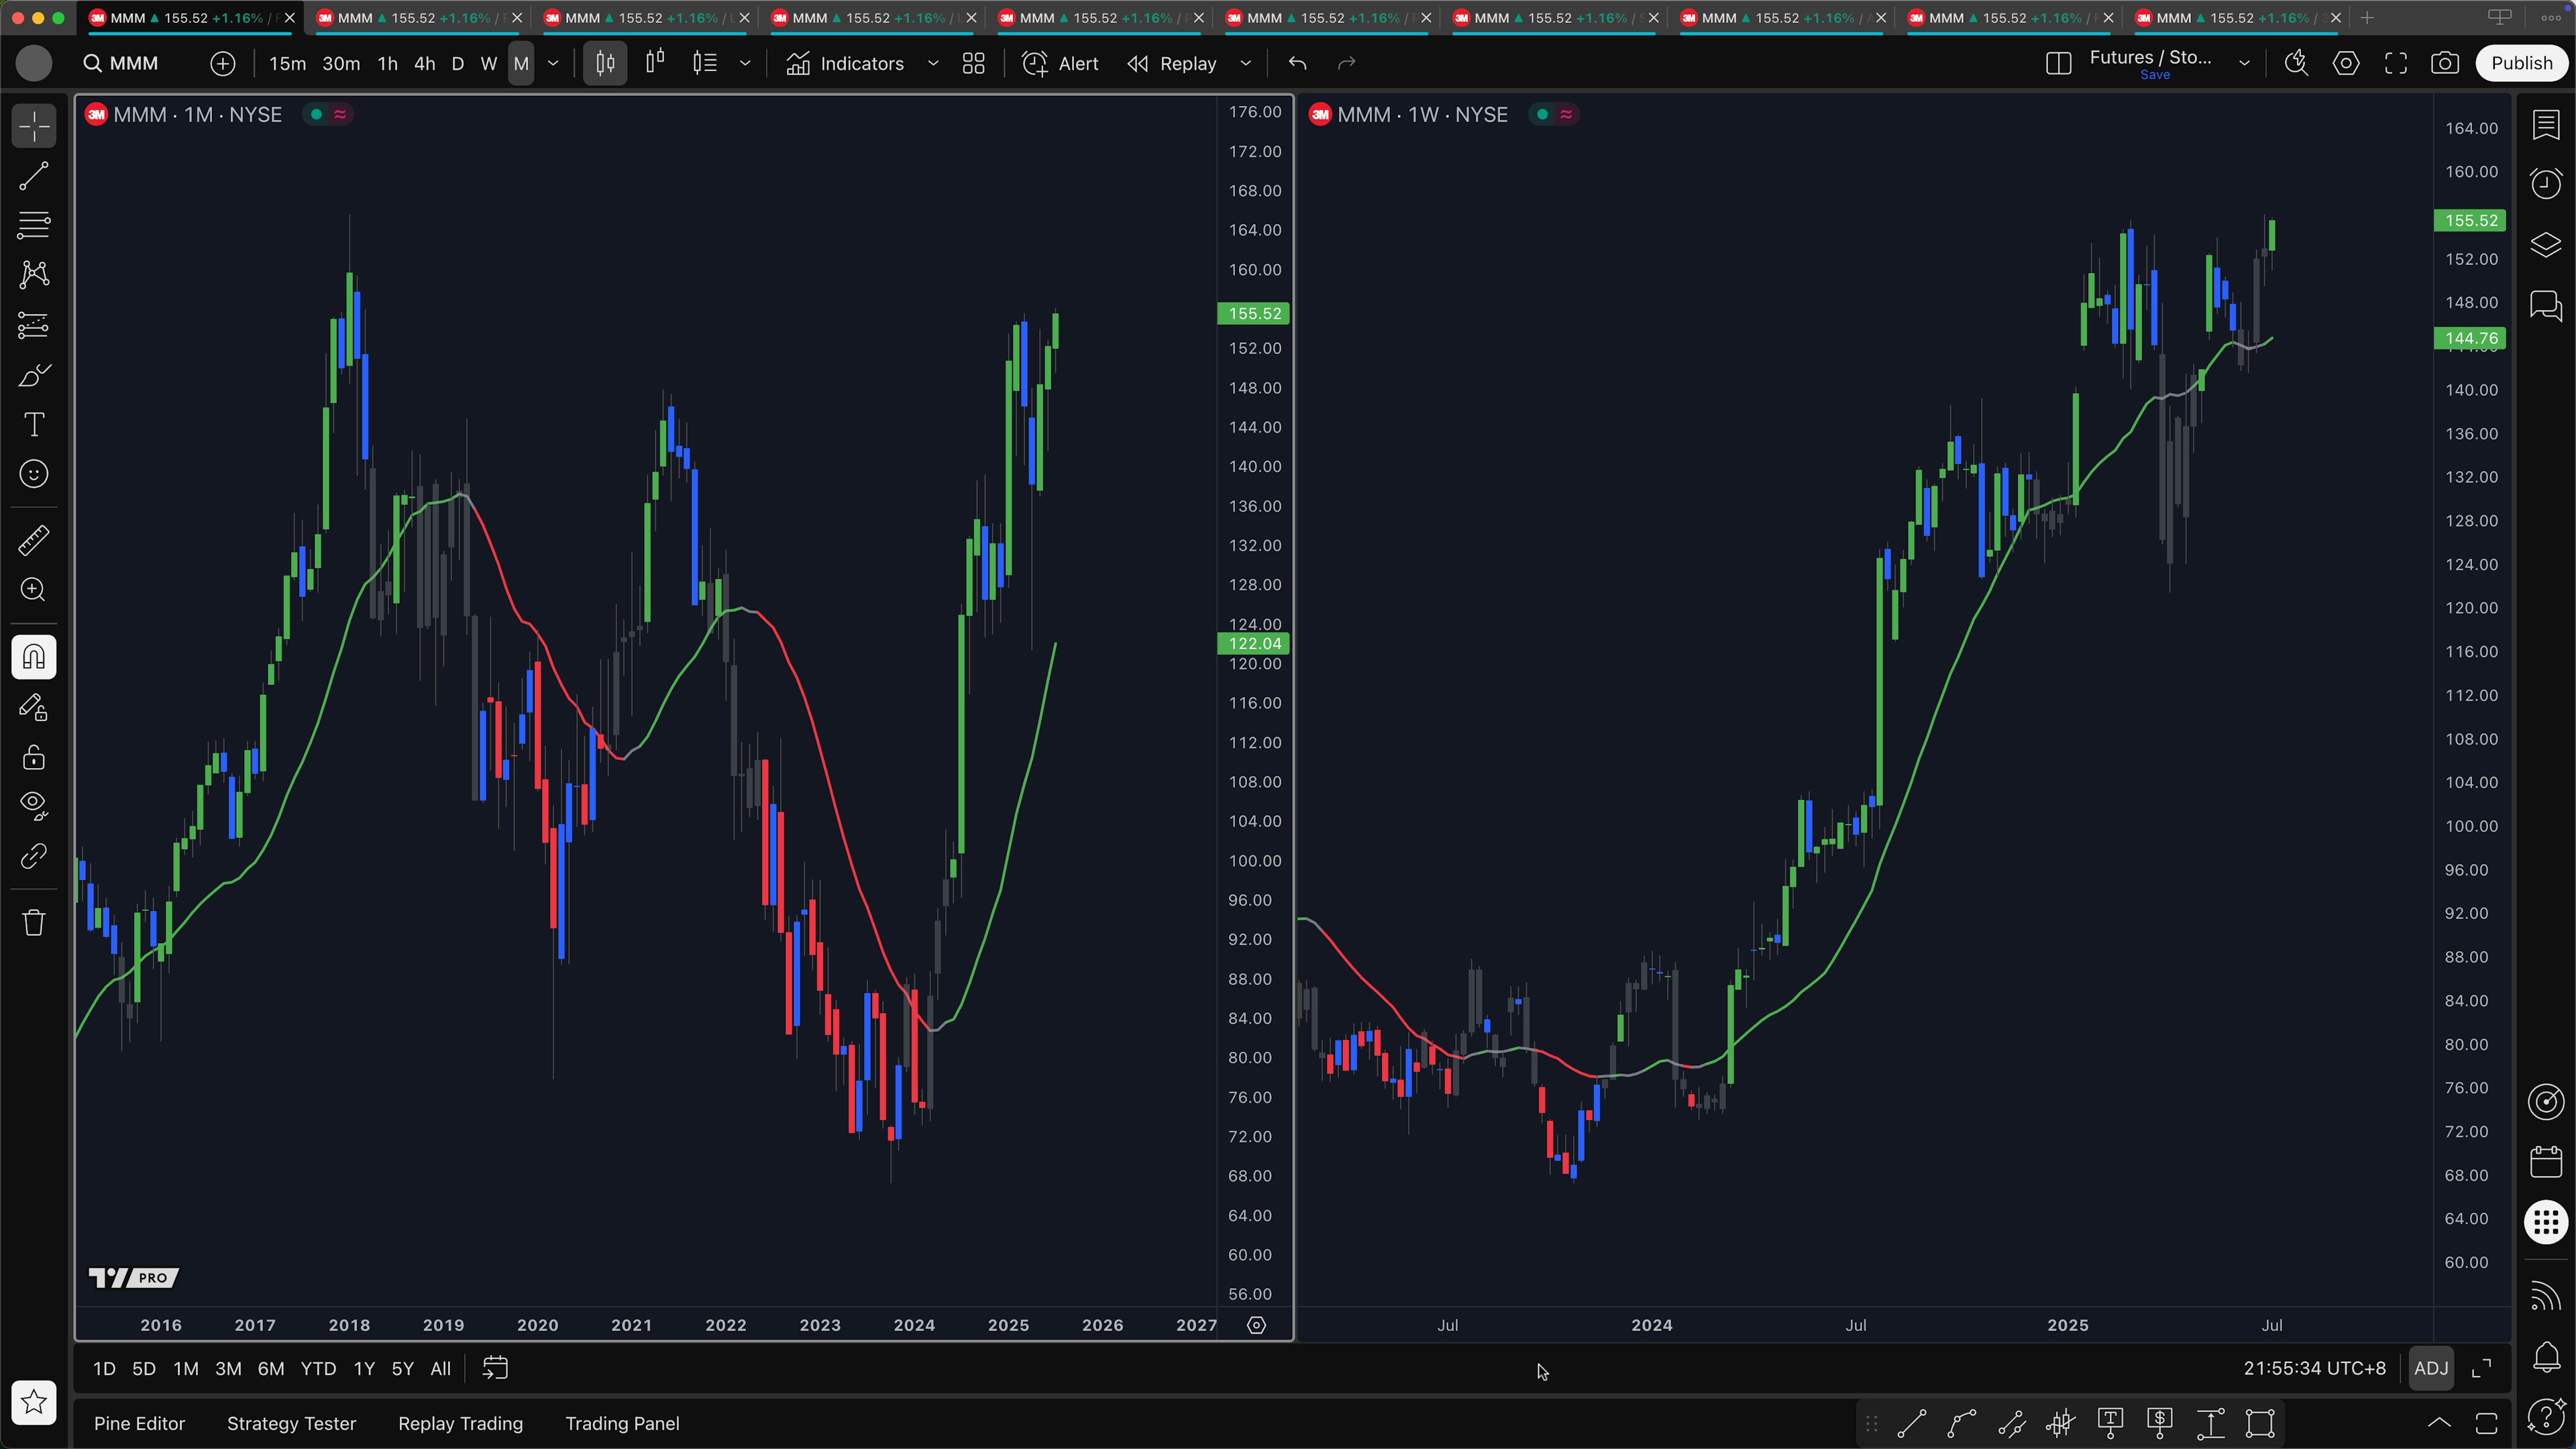The image size is (2576, 1449).
Task: Select the second MMM browser tab
Action: point(417,18)
